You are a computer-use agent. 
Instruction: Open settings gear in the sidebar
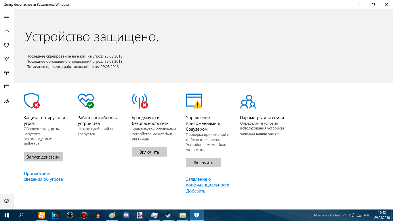click(7, 201)
